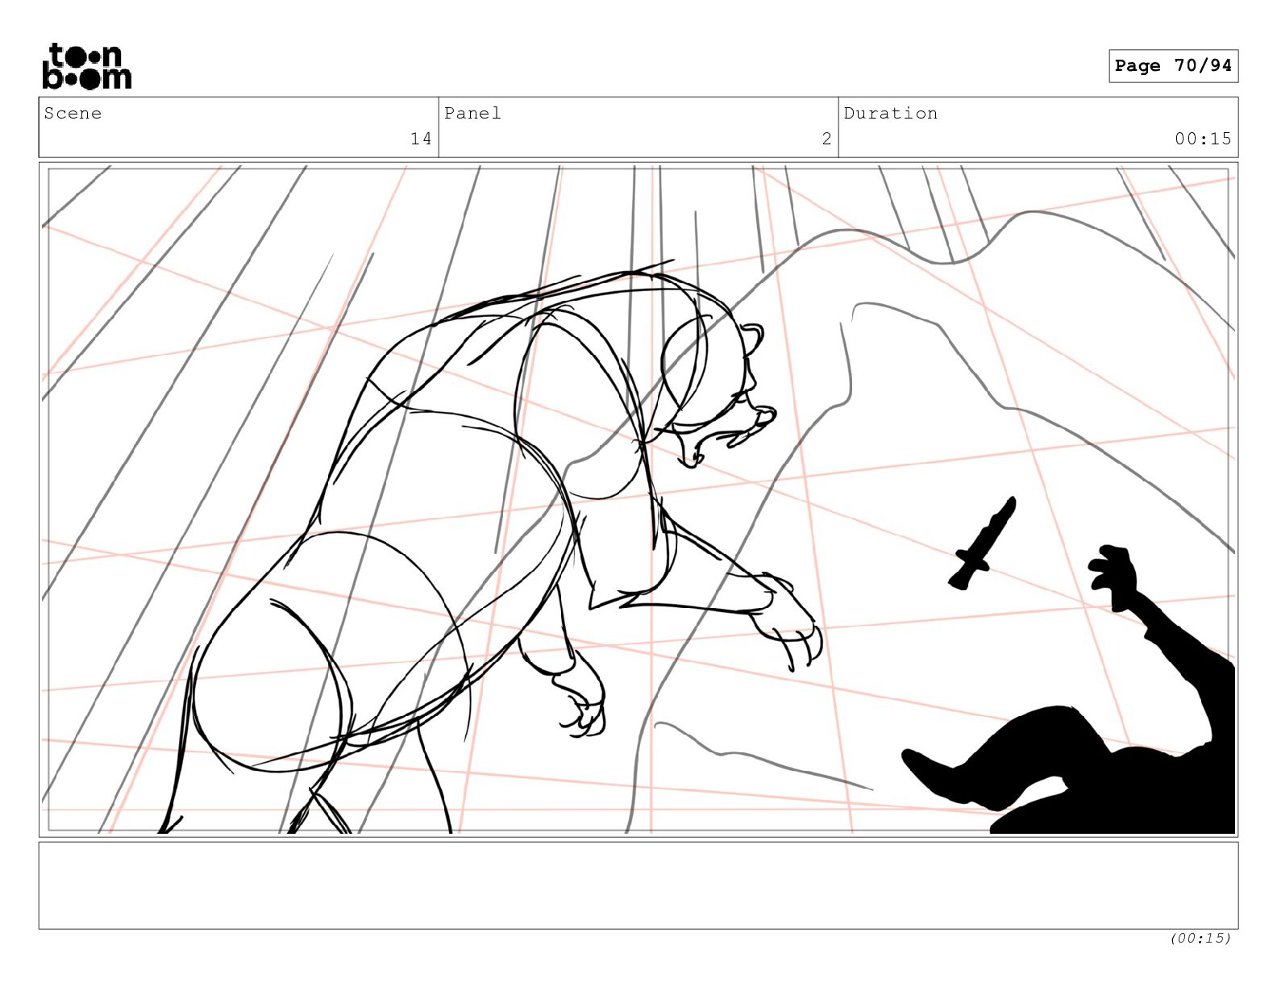Image resolution: width=1277 pixels, height=987 pixels.
Task: Click the scene number "14"
Action: tap(421, 139)
